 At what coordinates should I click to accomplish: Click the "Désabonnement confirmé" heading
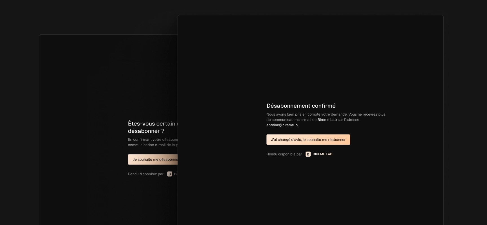click(301, 106)
